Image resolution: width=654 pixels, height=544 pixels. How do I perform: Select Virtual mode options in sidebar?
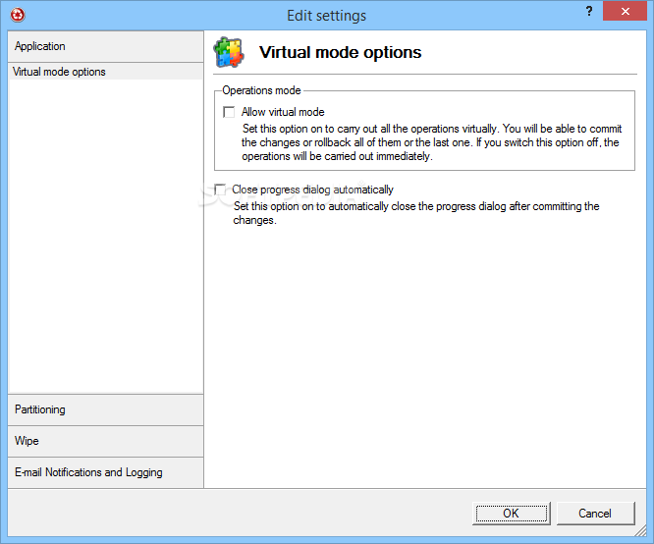point(105,72)
